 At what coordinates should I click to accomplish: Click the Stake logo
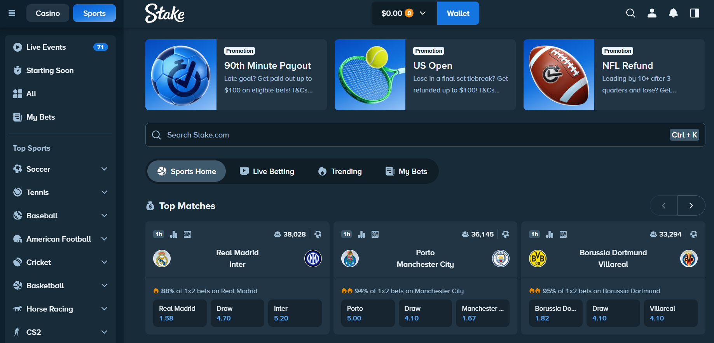click(x=165, y=13)
